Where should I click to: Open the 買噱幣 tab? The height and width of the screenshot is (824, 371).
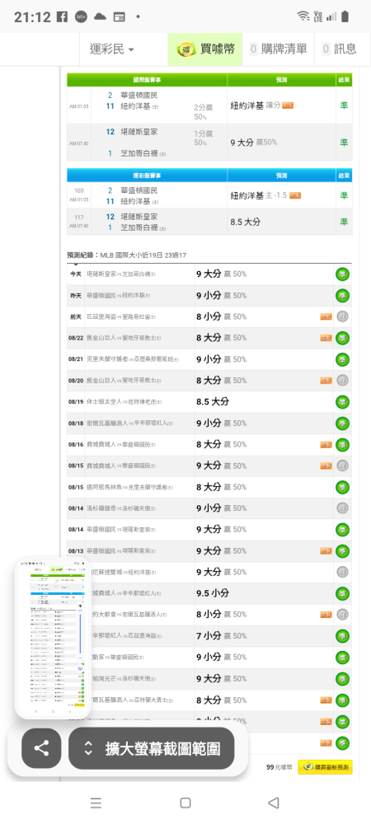click(x=205, y=49)
